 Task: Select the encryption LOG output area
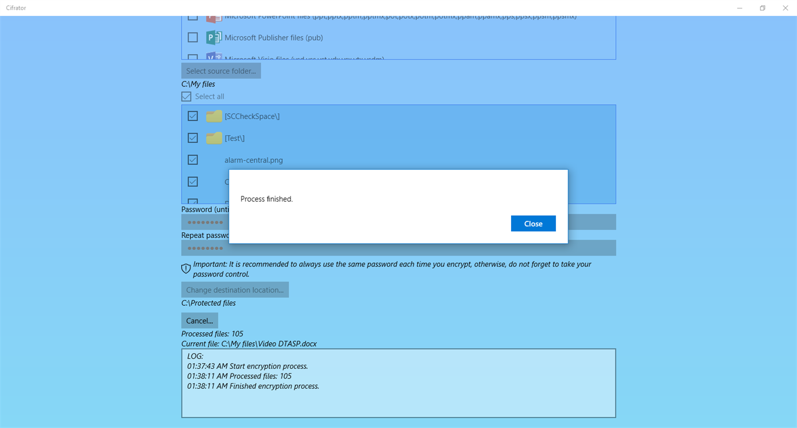[x=398, y=384]
